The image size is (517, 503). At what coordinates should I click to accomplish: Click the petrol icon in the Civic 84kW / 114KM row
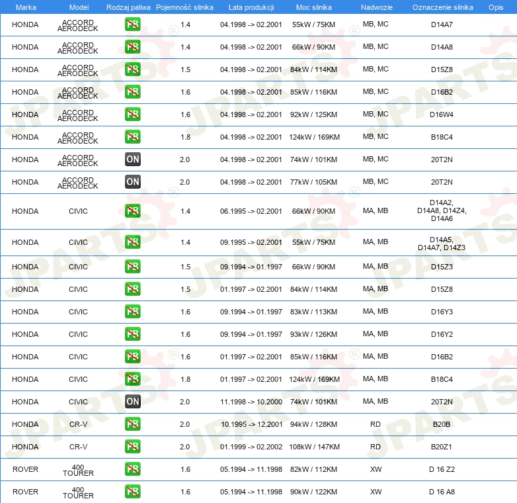tap(132, 289)
